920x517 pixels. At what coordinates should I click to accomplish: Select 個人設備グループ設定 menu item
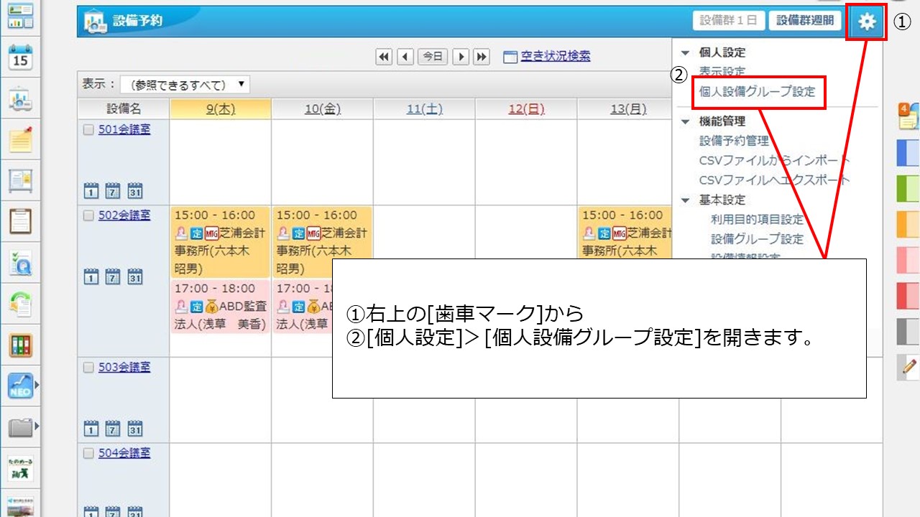point(757,92)
